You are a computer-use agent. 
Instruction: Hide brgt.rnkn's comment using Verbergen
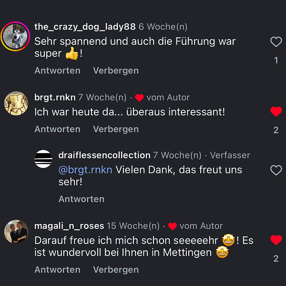click(116, 129)
